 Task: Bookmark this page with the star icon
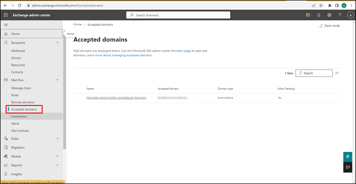[321, 6]
